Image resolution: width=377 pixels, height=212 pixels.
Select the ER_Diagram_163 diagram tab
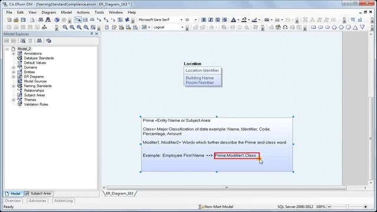click(120, 193)
